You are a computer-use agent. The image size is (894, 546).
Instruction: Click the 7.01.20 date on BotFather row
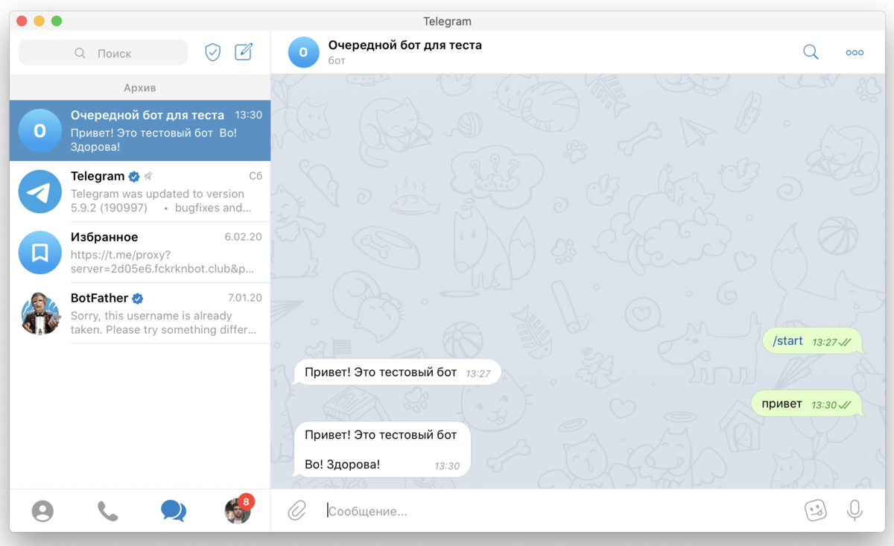[x=244, y=298]
